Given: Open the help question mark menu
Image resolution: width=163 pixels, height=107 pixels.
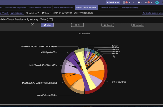Looking at the screenshot, I should [x=139, y=2].
